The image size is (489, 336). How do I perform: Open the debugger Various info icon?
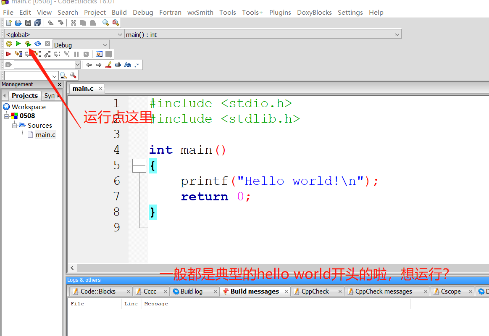pyautogui.click(x=109, y=54)
